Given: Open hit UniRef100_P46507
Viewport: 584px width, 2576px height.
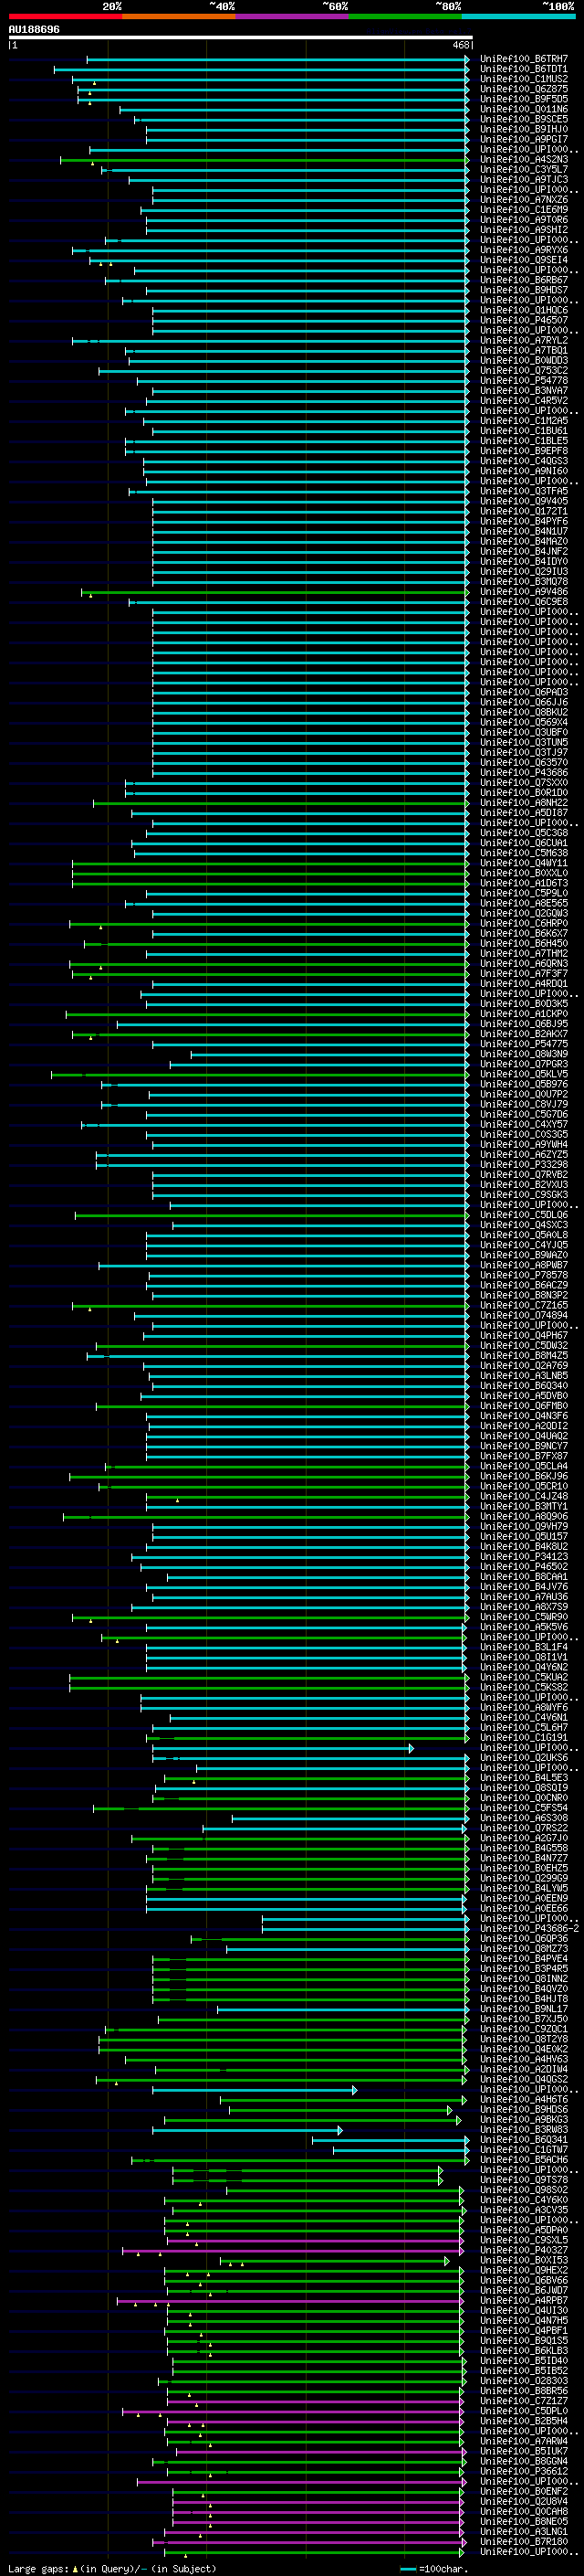Looking at the screenshot, I should pyautogui.click(x=524, y=320).
